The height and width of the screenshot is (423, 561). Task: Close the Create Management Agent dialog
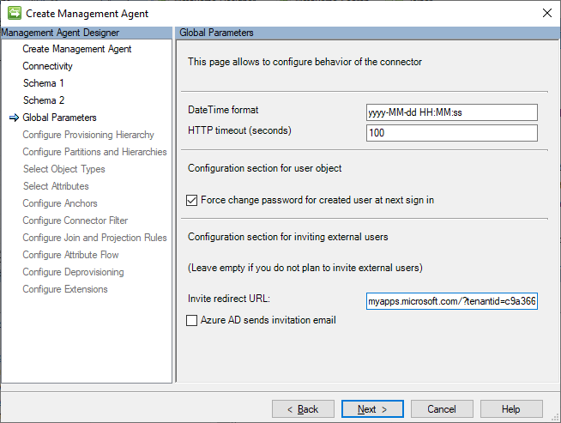[546, 13]
